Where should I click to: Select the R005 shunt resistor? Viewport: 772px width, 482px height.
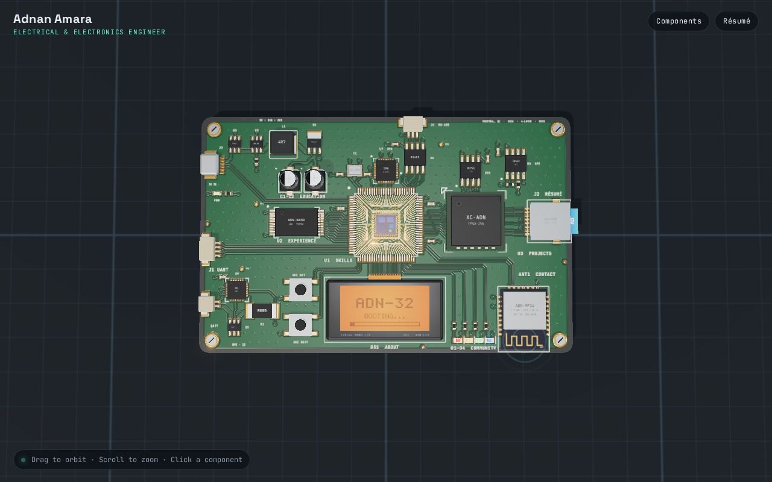click(262, 311)
